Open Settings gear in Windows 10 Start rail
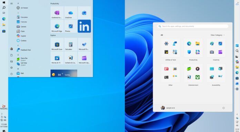The image size is (240, 132). tap(11, 68)
